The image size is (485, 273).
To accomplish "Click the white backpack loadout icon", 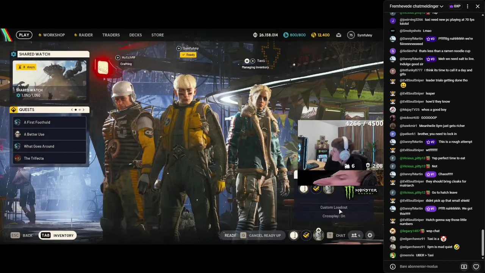I will point(294,235).
